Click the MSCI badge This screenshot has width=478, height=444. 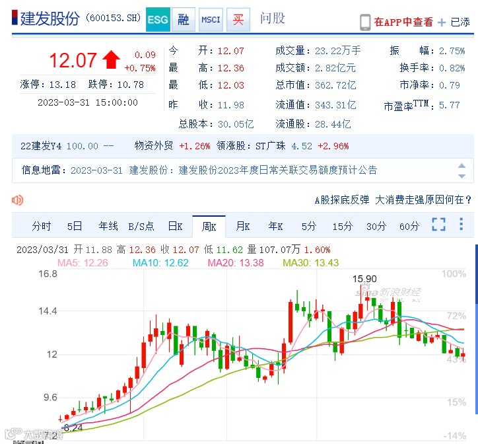tap(211, 20)
